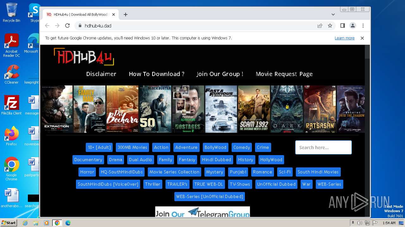Select WEB-Series [UnOfficial Dubbed] category
The width and height of the screenshot is (405, 227).
209,196
